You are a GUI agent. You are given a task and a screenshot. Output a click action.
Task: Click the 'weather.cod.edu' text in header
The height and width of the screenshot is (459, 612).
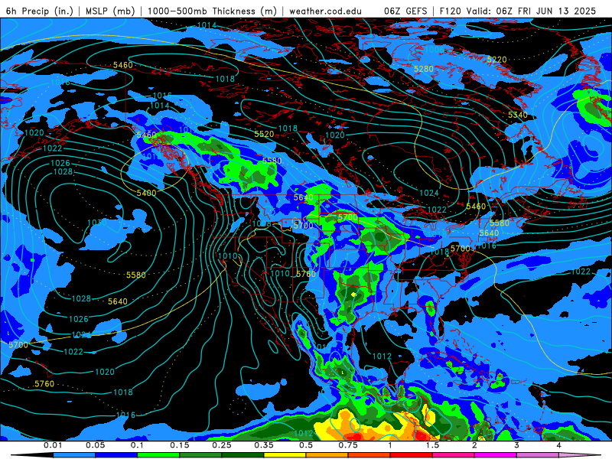326,11
